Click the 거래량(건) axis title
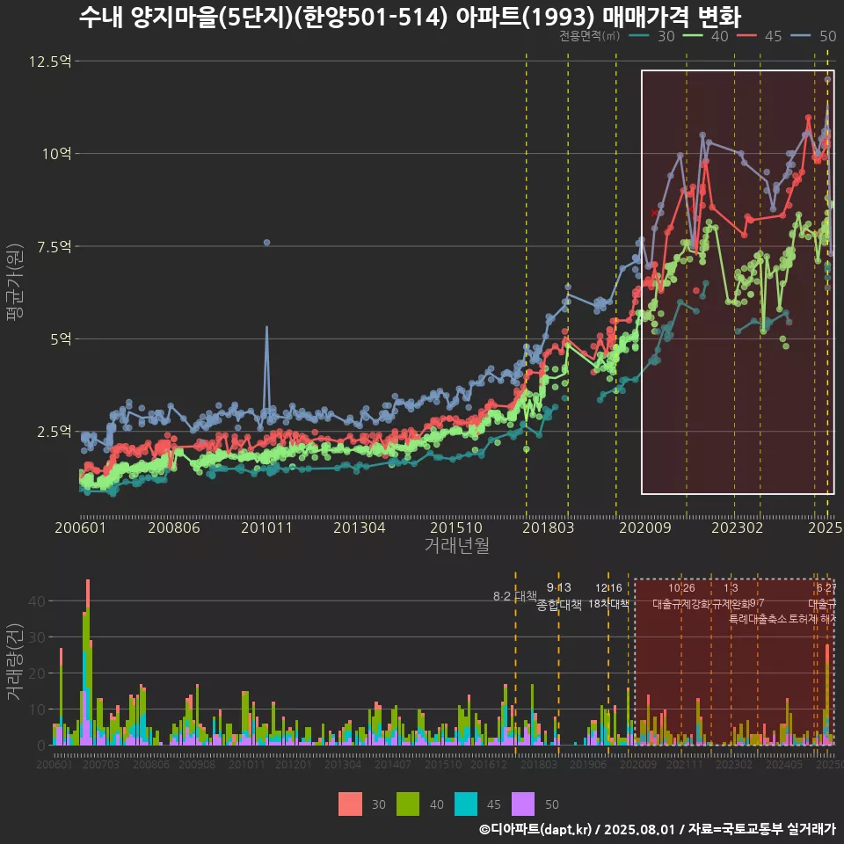This screenshot has height=844, width=844. tap(15, 663)
